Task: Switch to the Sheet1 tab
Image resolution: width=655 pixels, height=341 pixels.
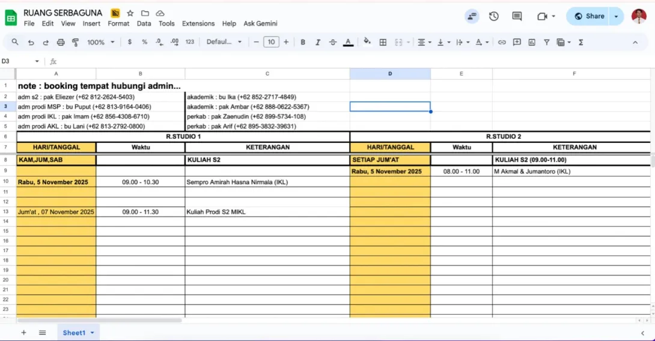Action: pos(75,333)
